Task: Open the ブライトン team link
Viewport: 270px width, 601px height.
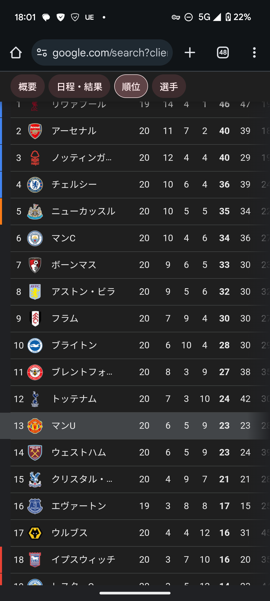Action: click(74, 345)
